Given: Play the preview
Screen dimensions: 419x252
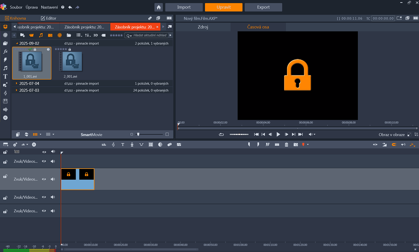Looking at the screenshot, I should click(278, 134).
